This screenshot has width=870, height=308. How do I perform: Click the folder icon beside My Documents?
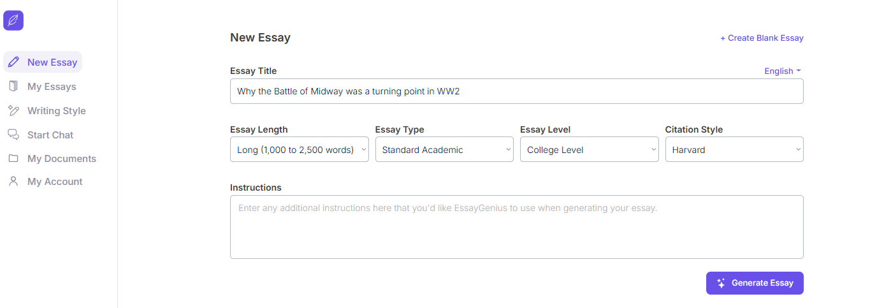point(13,158)
